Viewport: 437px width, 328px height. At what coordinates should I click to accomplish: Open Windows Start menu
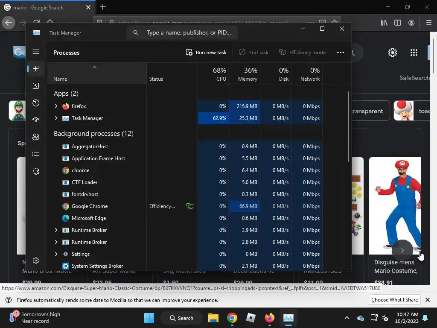point(149,318)
